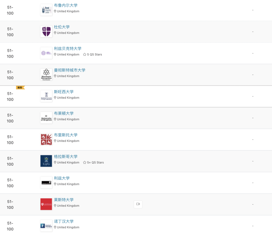Viewport: 272px width, 236px height.
Task: Open the 格拉斯哥大学 university link
Action: click(66, 157)
